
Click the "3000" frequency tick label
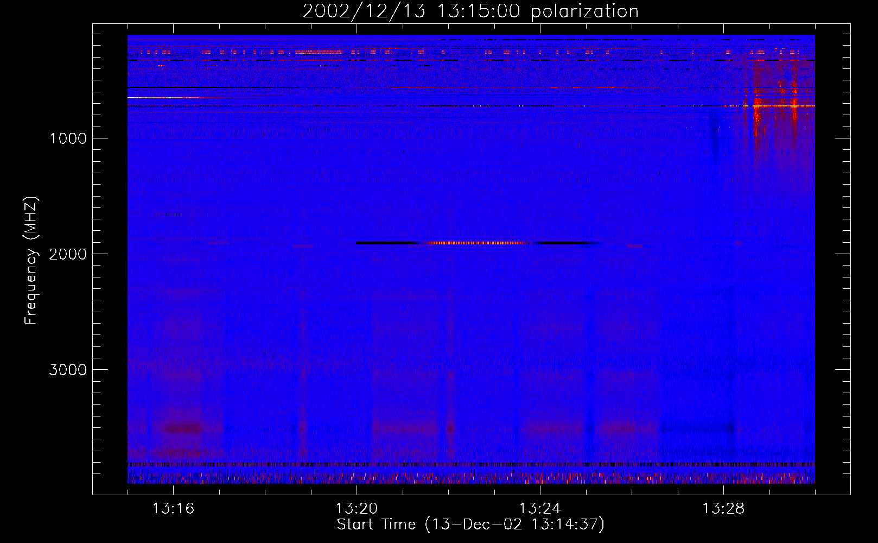tap(68, 370)
